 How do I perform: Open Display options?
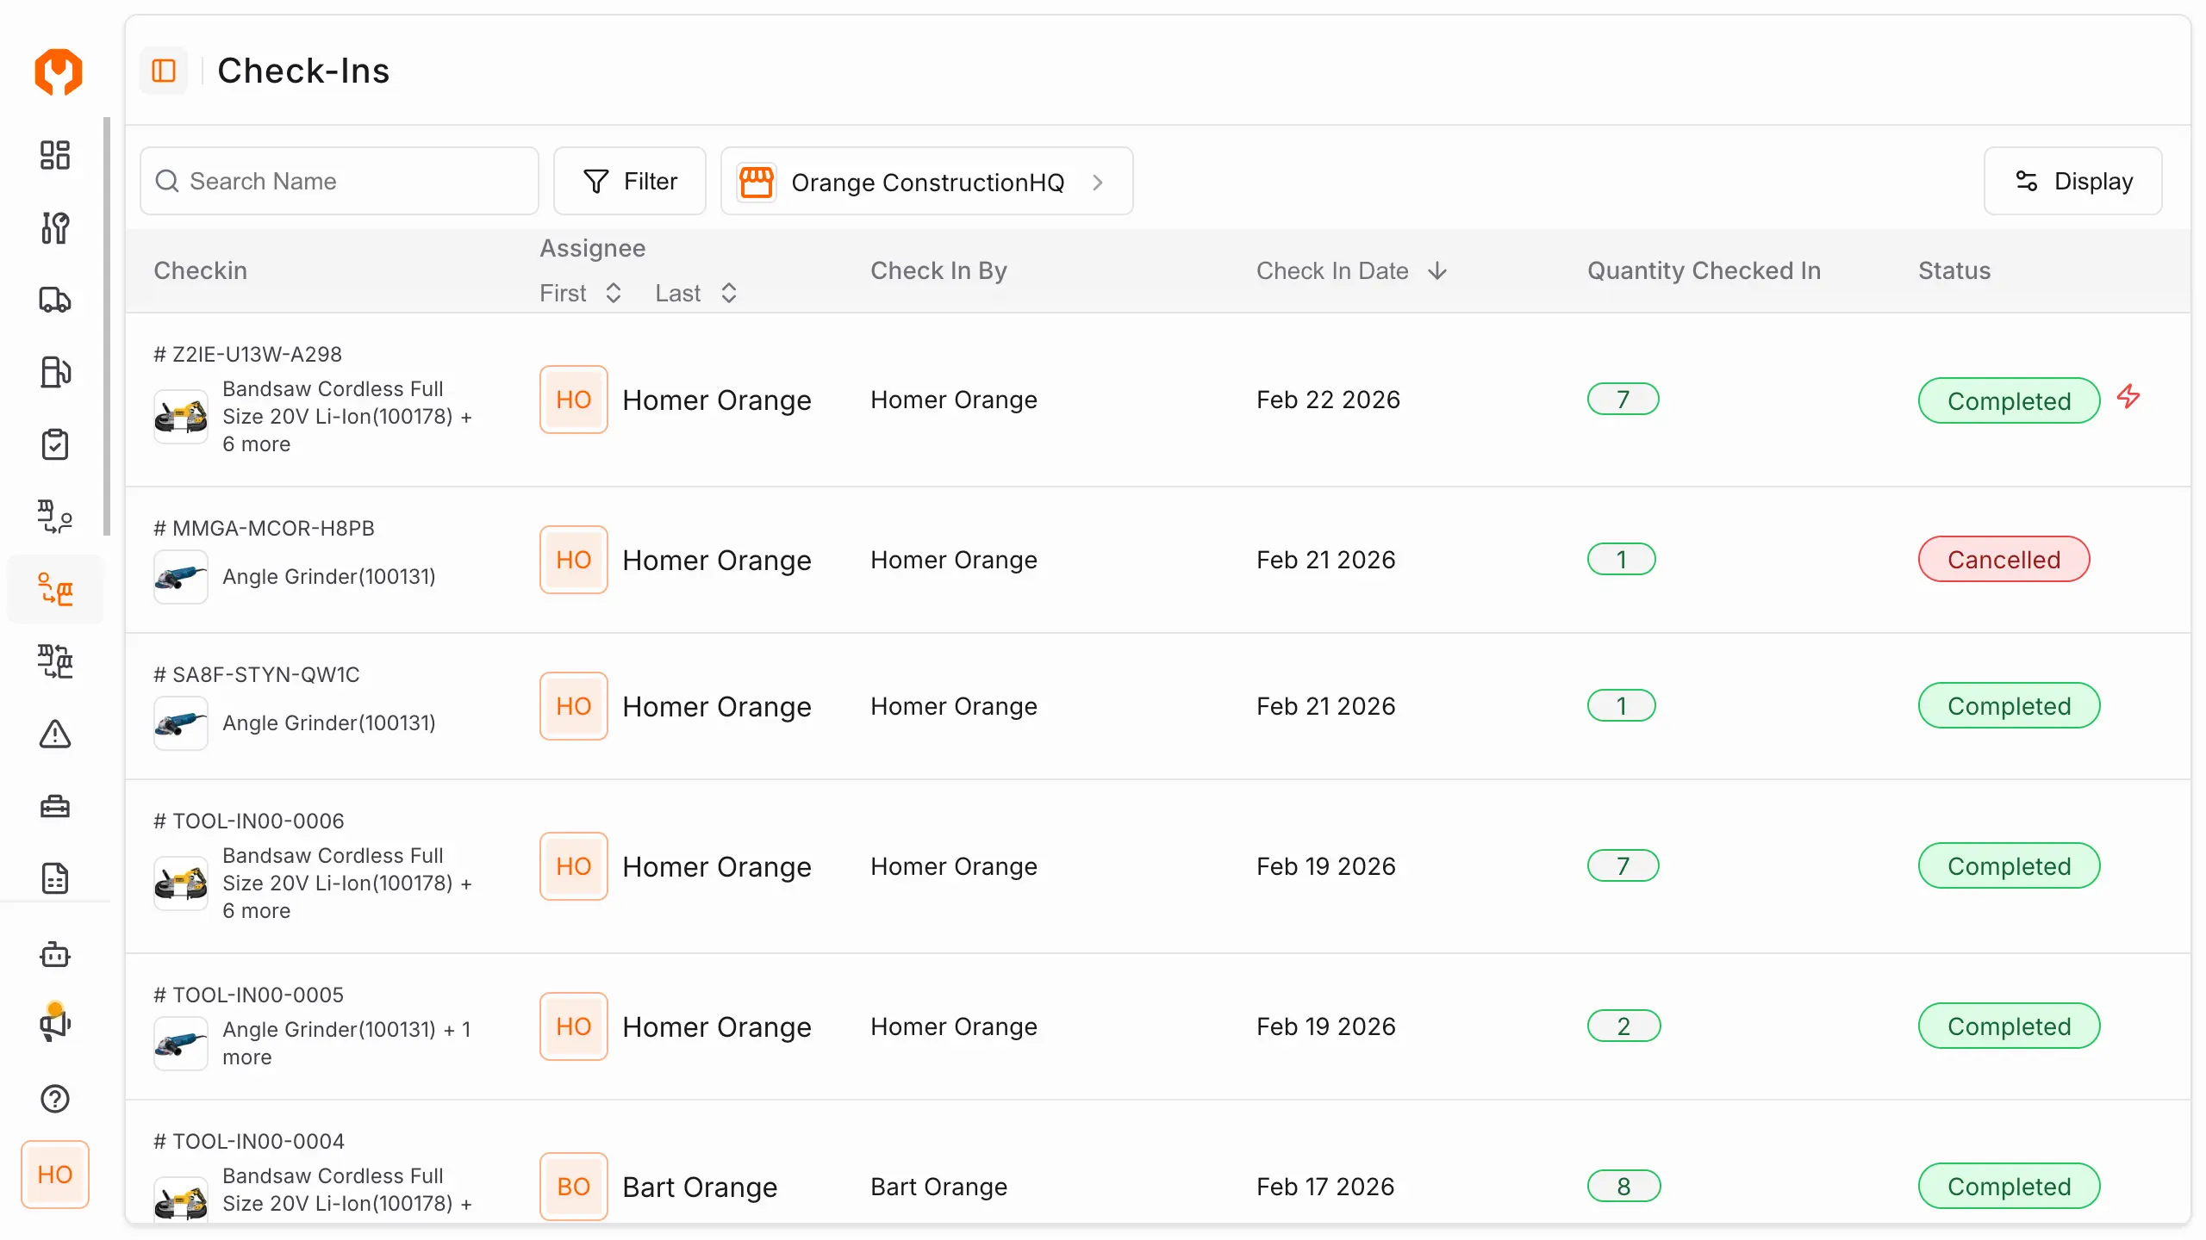2073,181
